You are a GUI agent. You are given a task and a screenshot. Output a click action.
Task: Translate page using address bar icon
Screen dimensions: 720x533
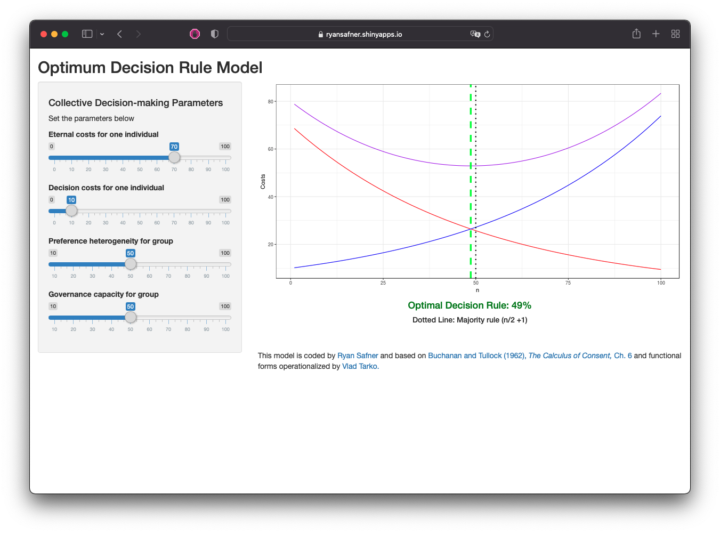[475, 34]
